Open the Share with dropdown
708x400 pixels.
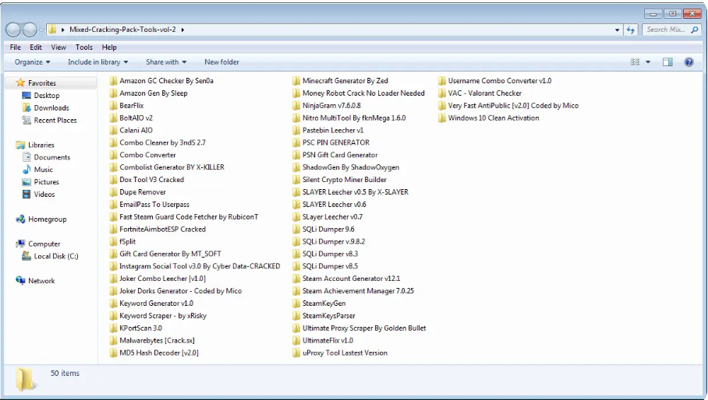166,62
